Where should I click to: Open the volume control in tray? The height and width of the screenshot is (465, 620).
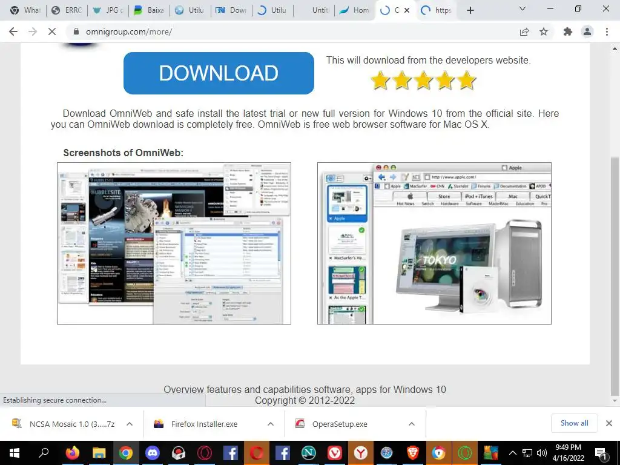click(542, 453)
